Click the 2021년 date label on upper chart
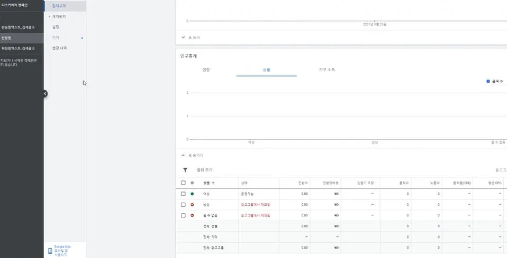Screen dimensions: 507x258 (x=375, y=24)
